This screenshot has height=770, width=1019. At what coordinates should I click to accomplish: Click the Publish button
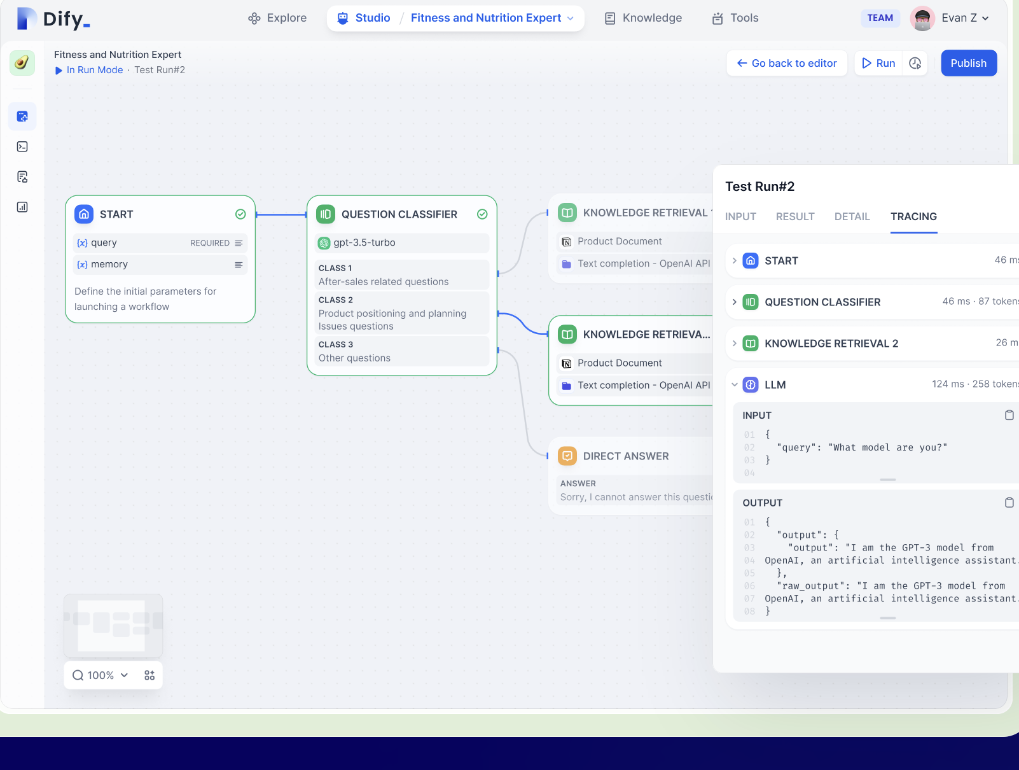968,63
